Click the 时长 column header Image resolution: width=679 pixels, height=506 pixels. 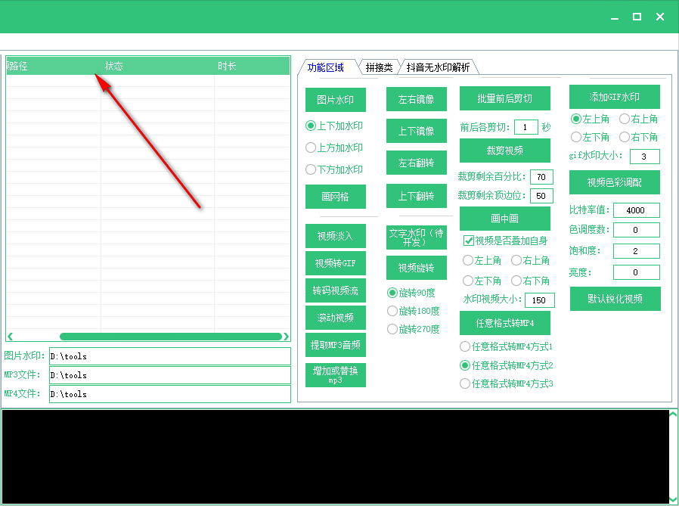click(252, 66)
